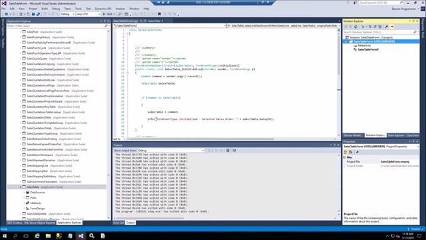Open the Build menu

[45, 9]
